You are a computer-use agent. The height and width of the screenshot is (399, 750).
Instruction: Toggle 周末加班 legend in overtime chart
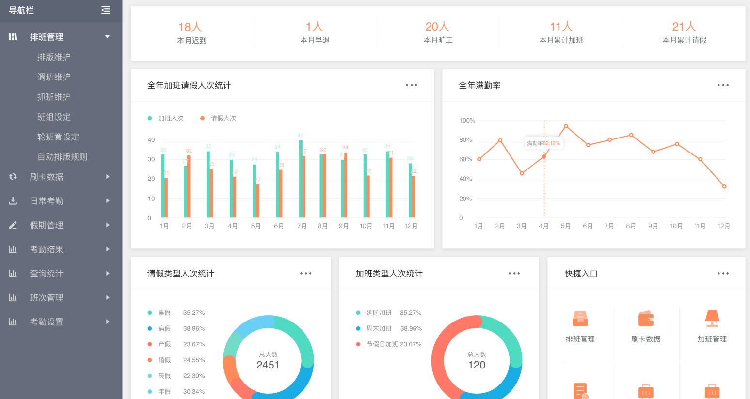pyautogui.click(x=374, y=328)
